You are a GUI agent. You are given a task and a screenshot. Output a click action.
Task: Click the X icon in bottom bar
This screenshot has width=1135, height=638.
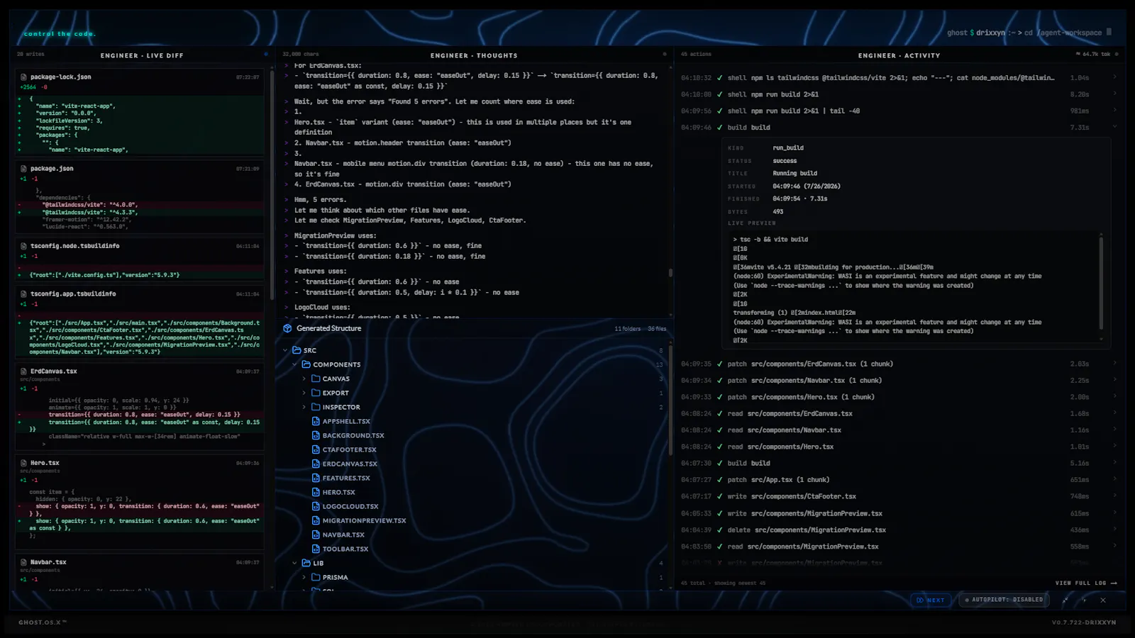(1103, 600)
